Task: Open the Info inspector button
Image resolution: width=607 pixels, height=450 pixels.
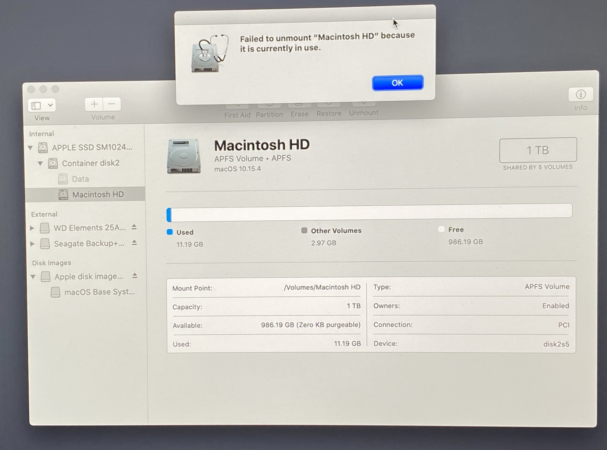Action: pos(581,94)
